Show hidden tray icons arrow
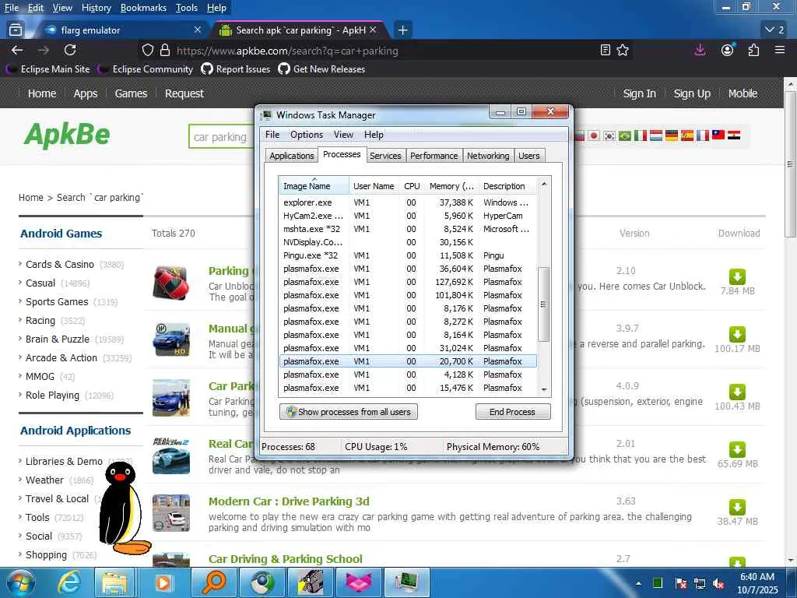 [638, 584]
